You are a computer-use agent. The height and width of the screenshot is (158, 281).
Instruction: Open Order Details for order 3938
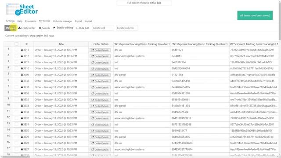tap(100, 81)
